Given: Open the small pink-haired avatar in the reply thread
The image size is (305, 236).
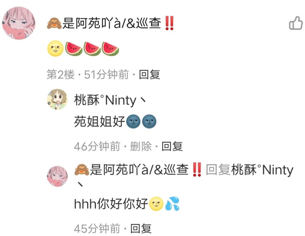Looking at the screenshot, I should coord(57,176).
